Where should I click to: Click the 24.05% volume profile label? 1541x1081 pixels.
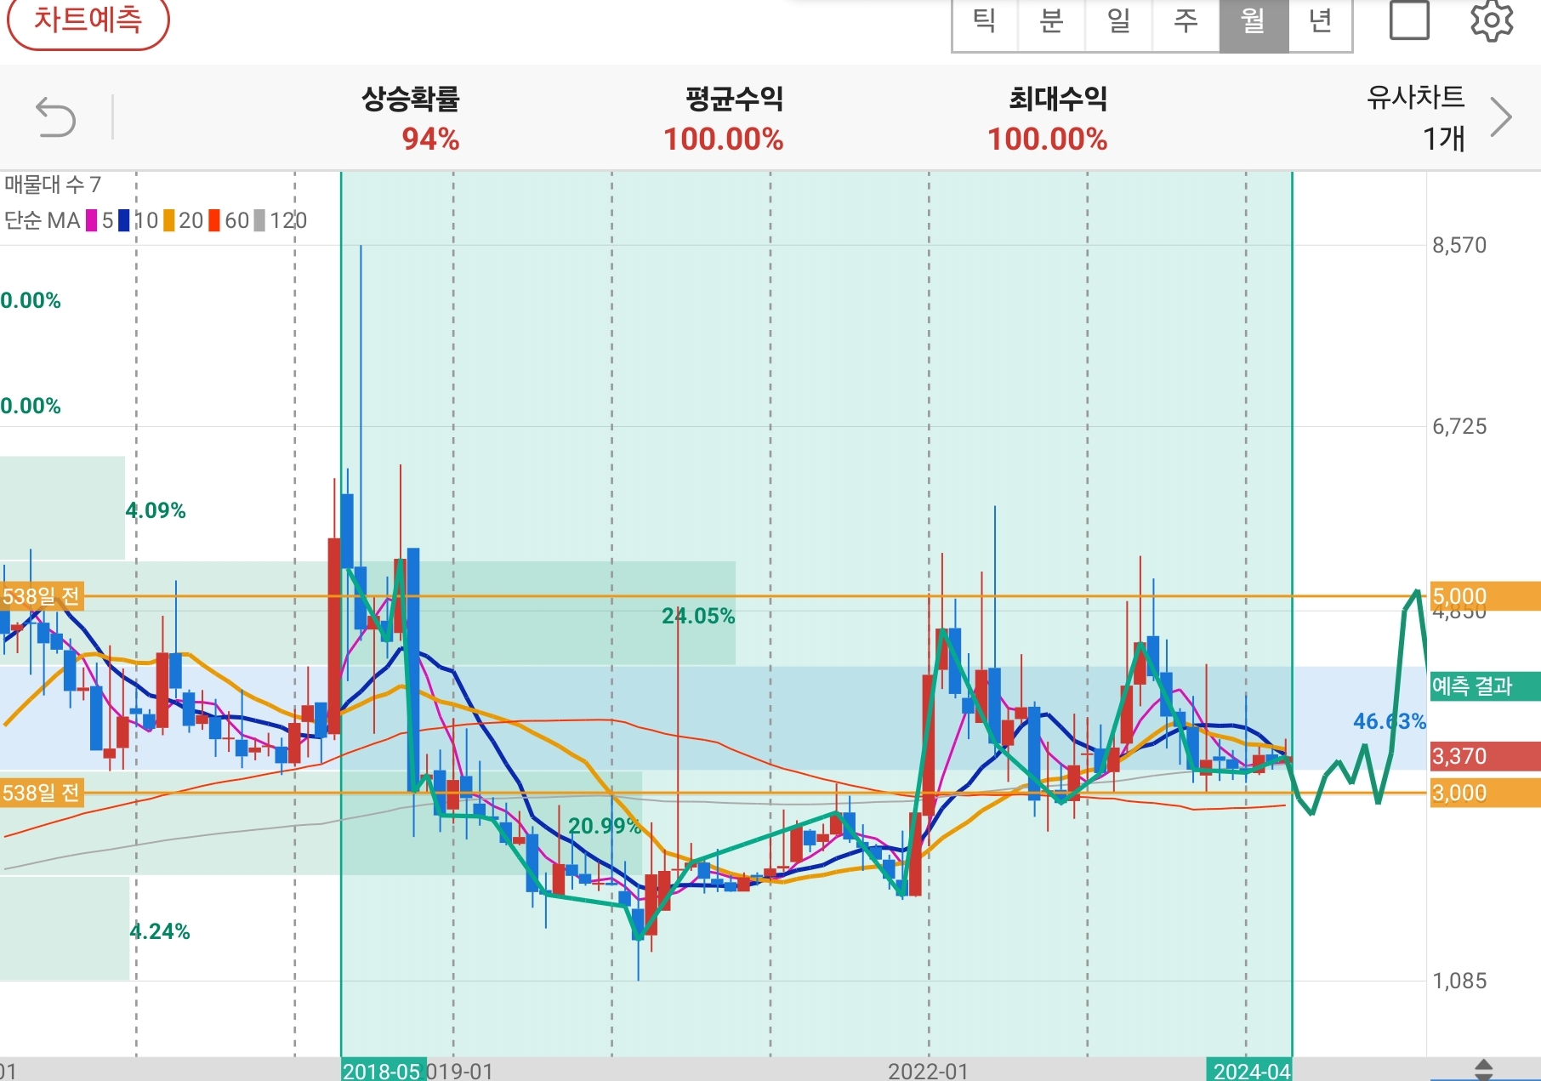698,616
